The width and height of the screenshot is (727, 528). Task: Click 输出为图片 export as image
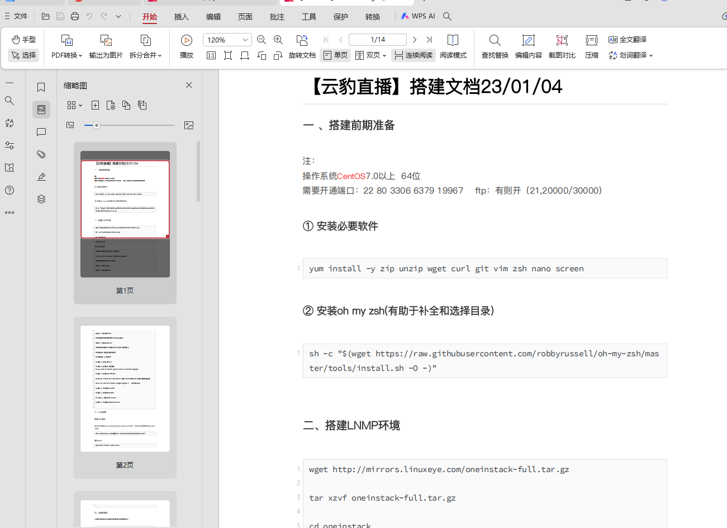click(x=106, y=46)
